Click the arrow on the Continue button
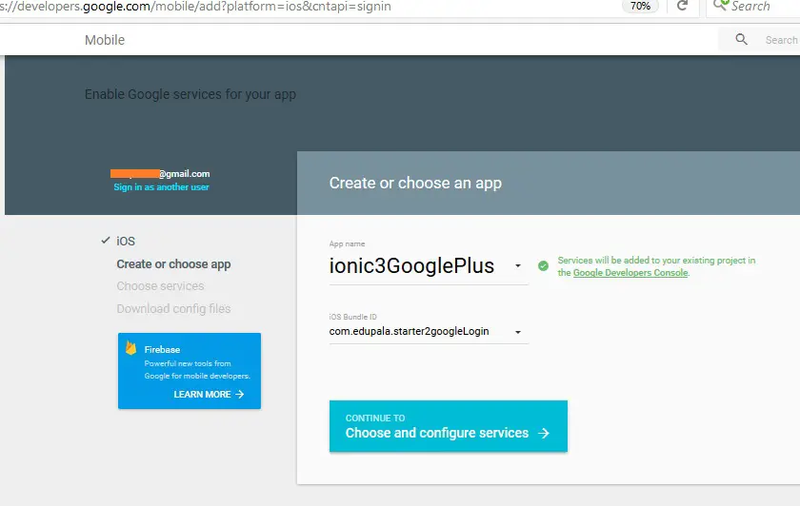800x506 pixels. [544, 433]
